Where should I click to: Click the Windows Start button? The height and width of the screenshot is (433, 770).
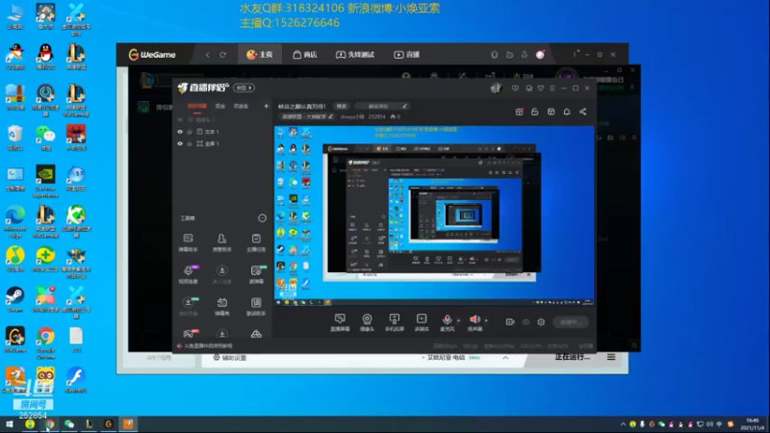tap(10, 424)
